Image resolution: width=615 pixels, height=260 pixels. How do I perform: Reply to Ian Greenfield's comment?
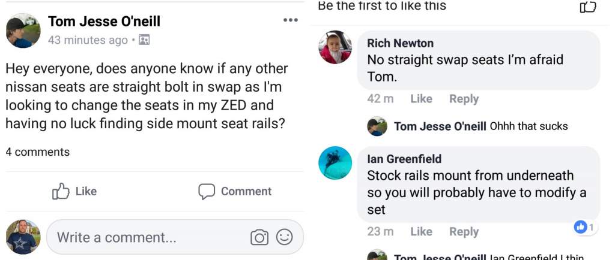[464, 231]
